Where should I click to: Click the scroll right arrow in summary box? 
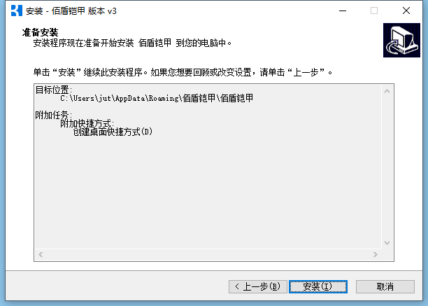tap(376, 255)
